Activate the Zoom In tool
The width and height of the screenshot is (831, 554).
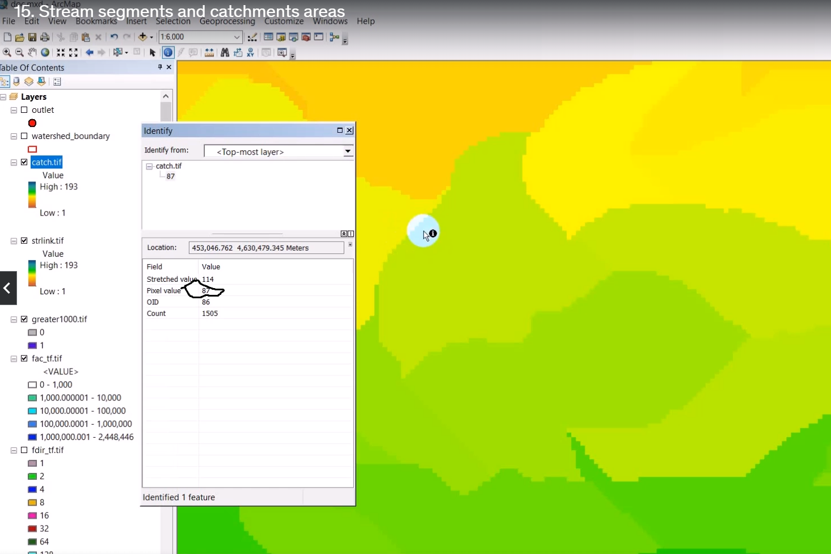(x=7, y=52)
